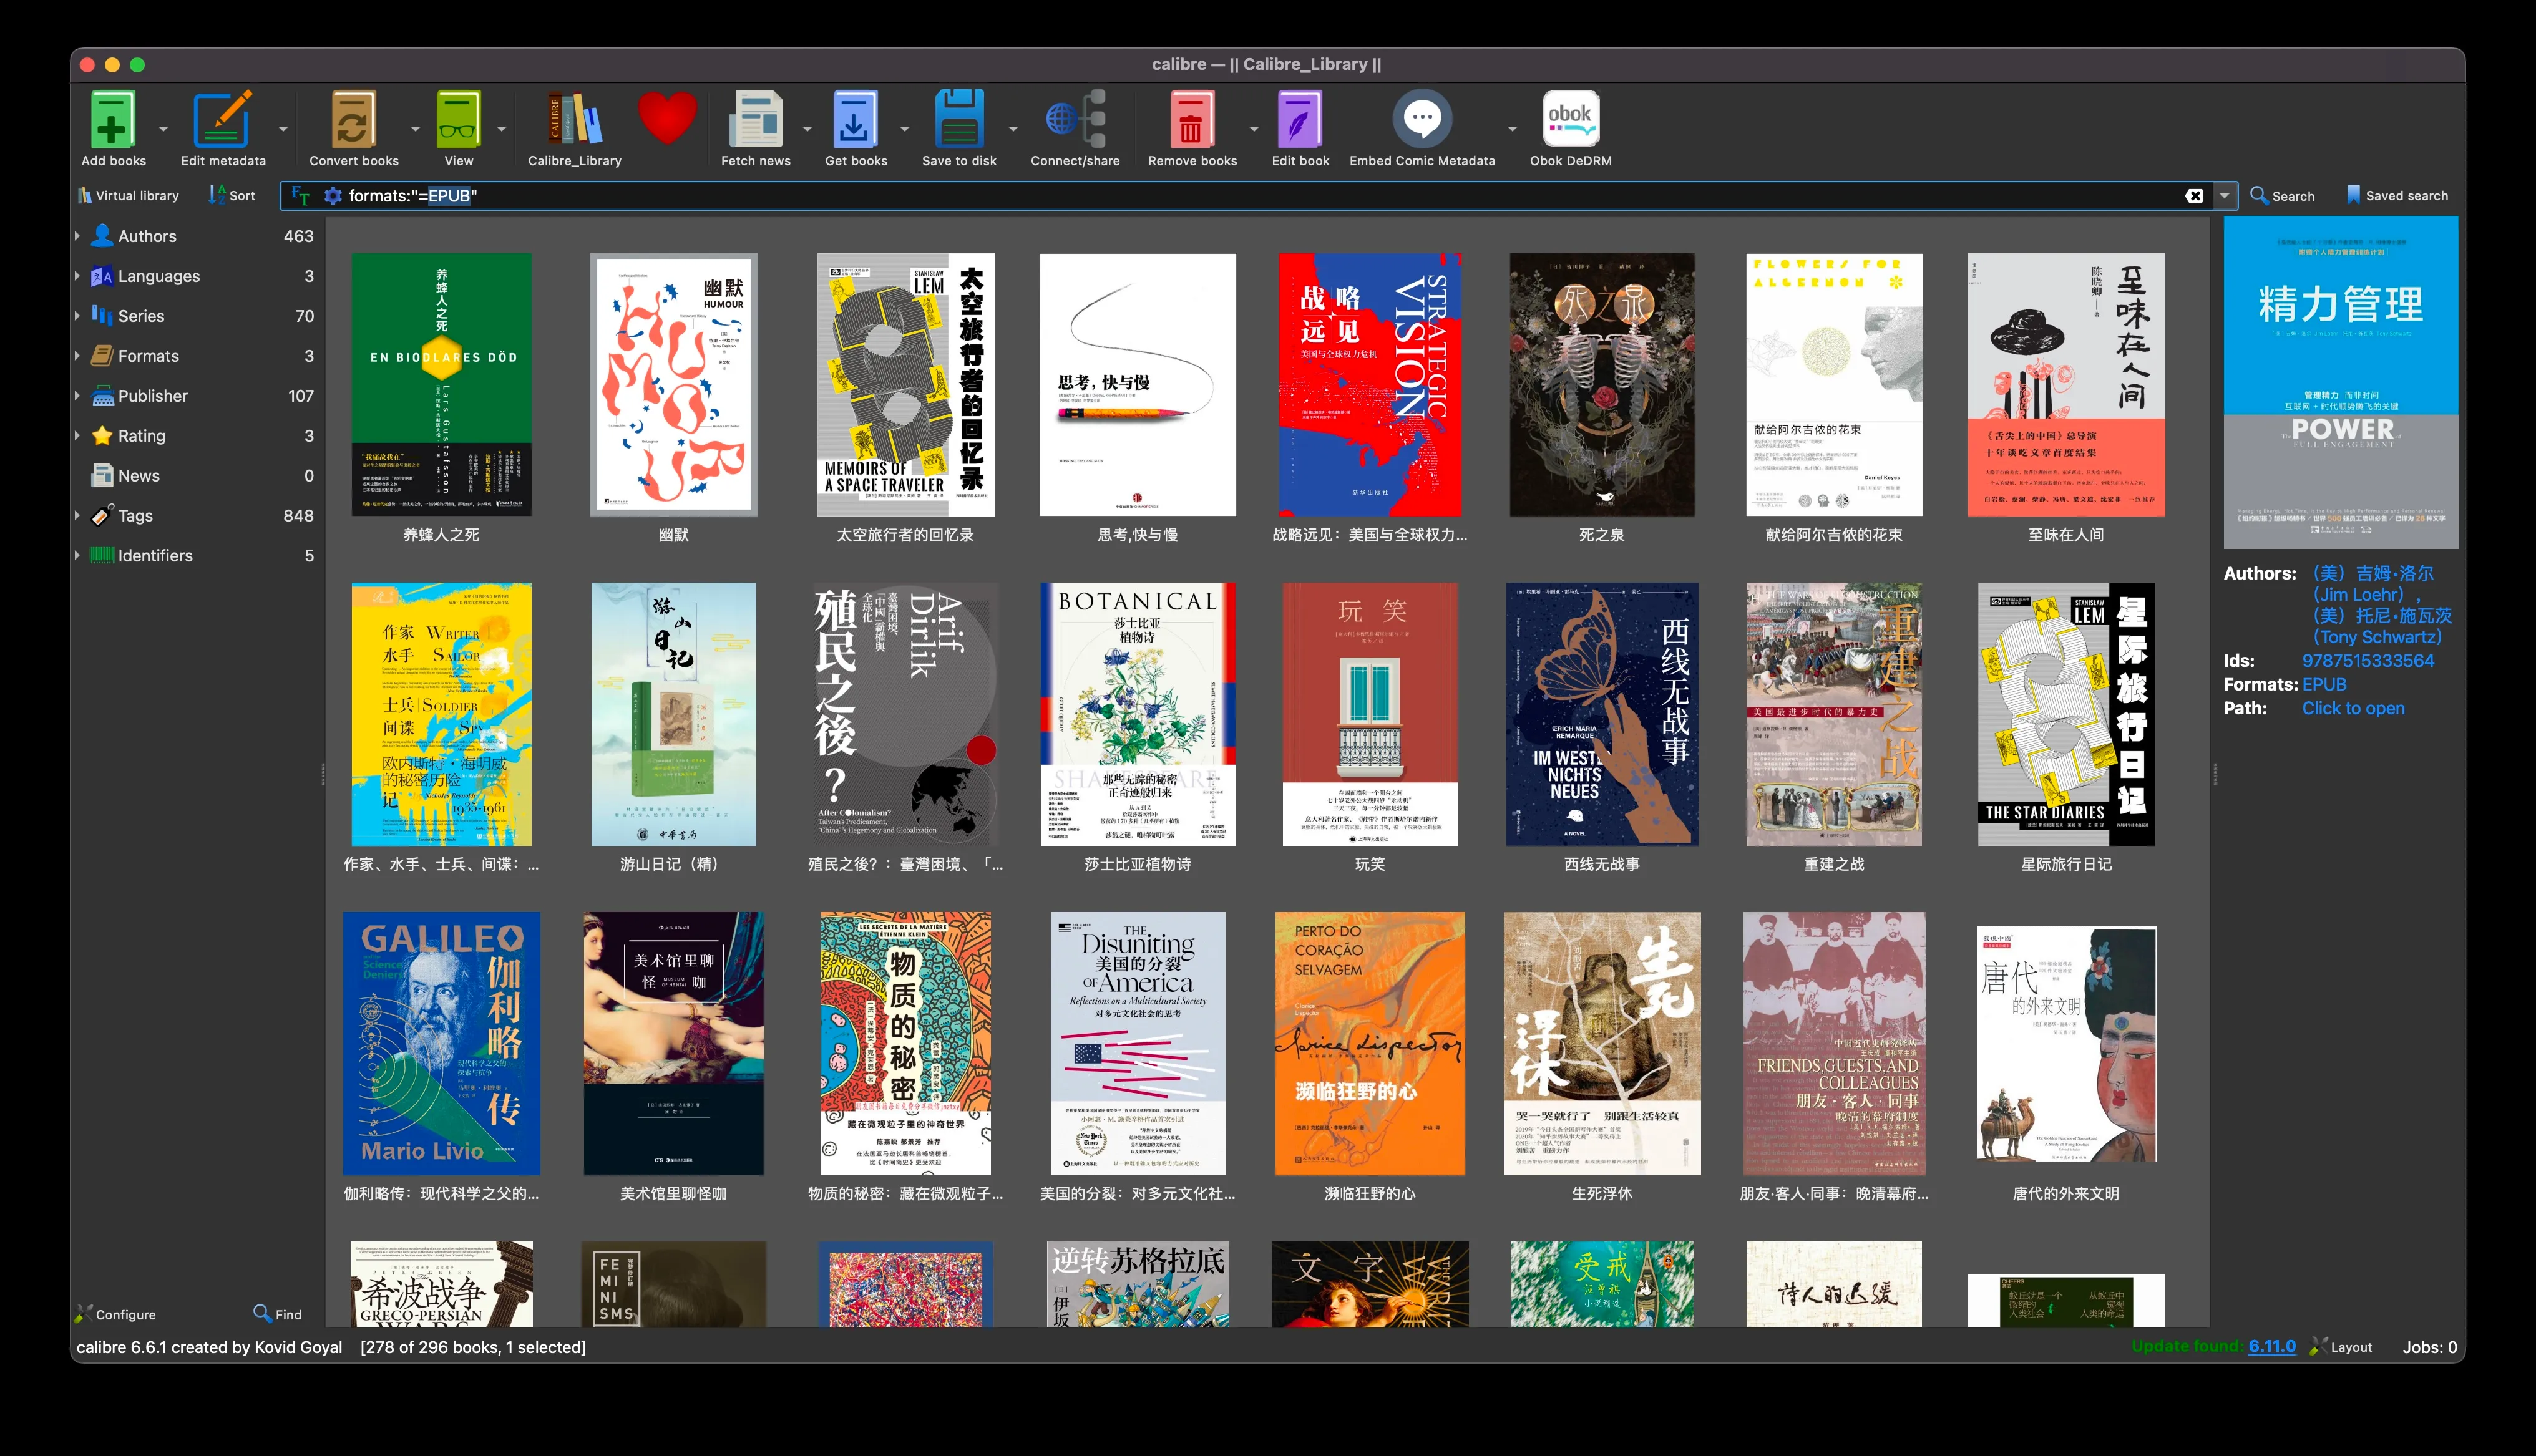Expand the Series category
The width and height of the screenshot is (2536, 1456).
(77, 316)
